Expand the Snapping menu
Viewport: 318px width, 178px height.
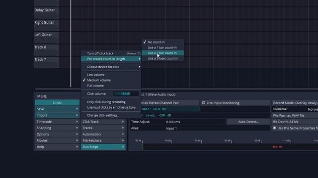pos(57,128)
